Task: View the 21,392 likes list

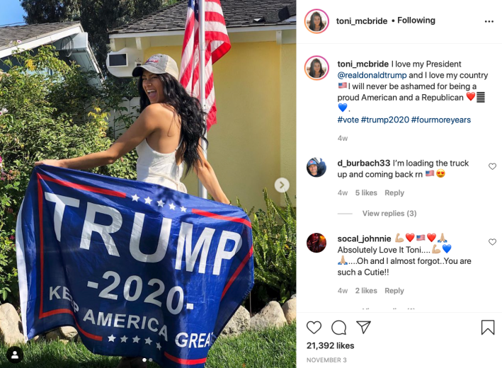Action: coord(330,345)
